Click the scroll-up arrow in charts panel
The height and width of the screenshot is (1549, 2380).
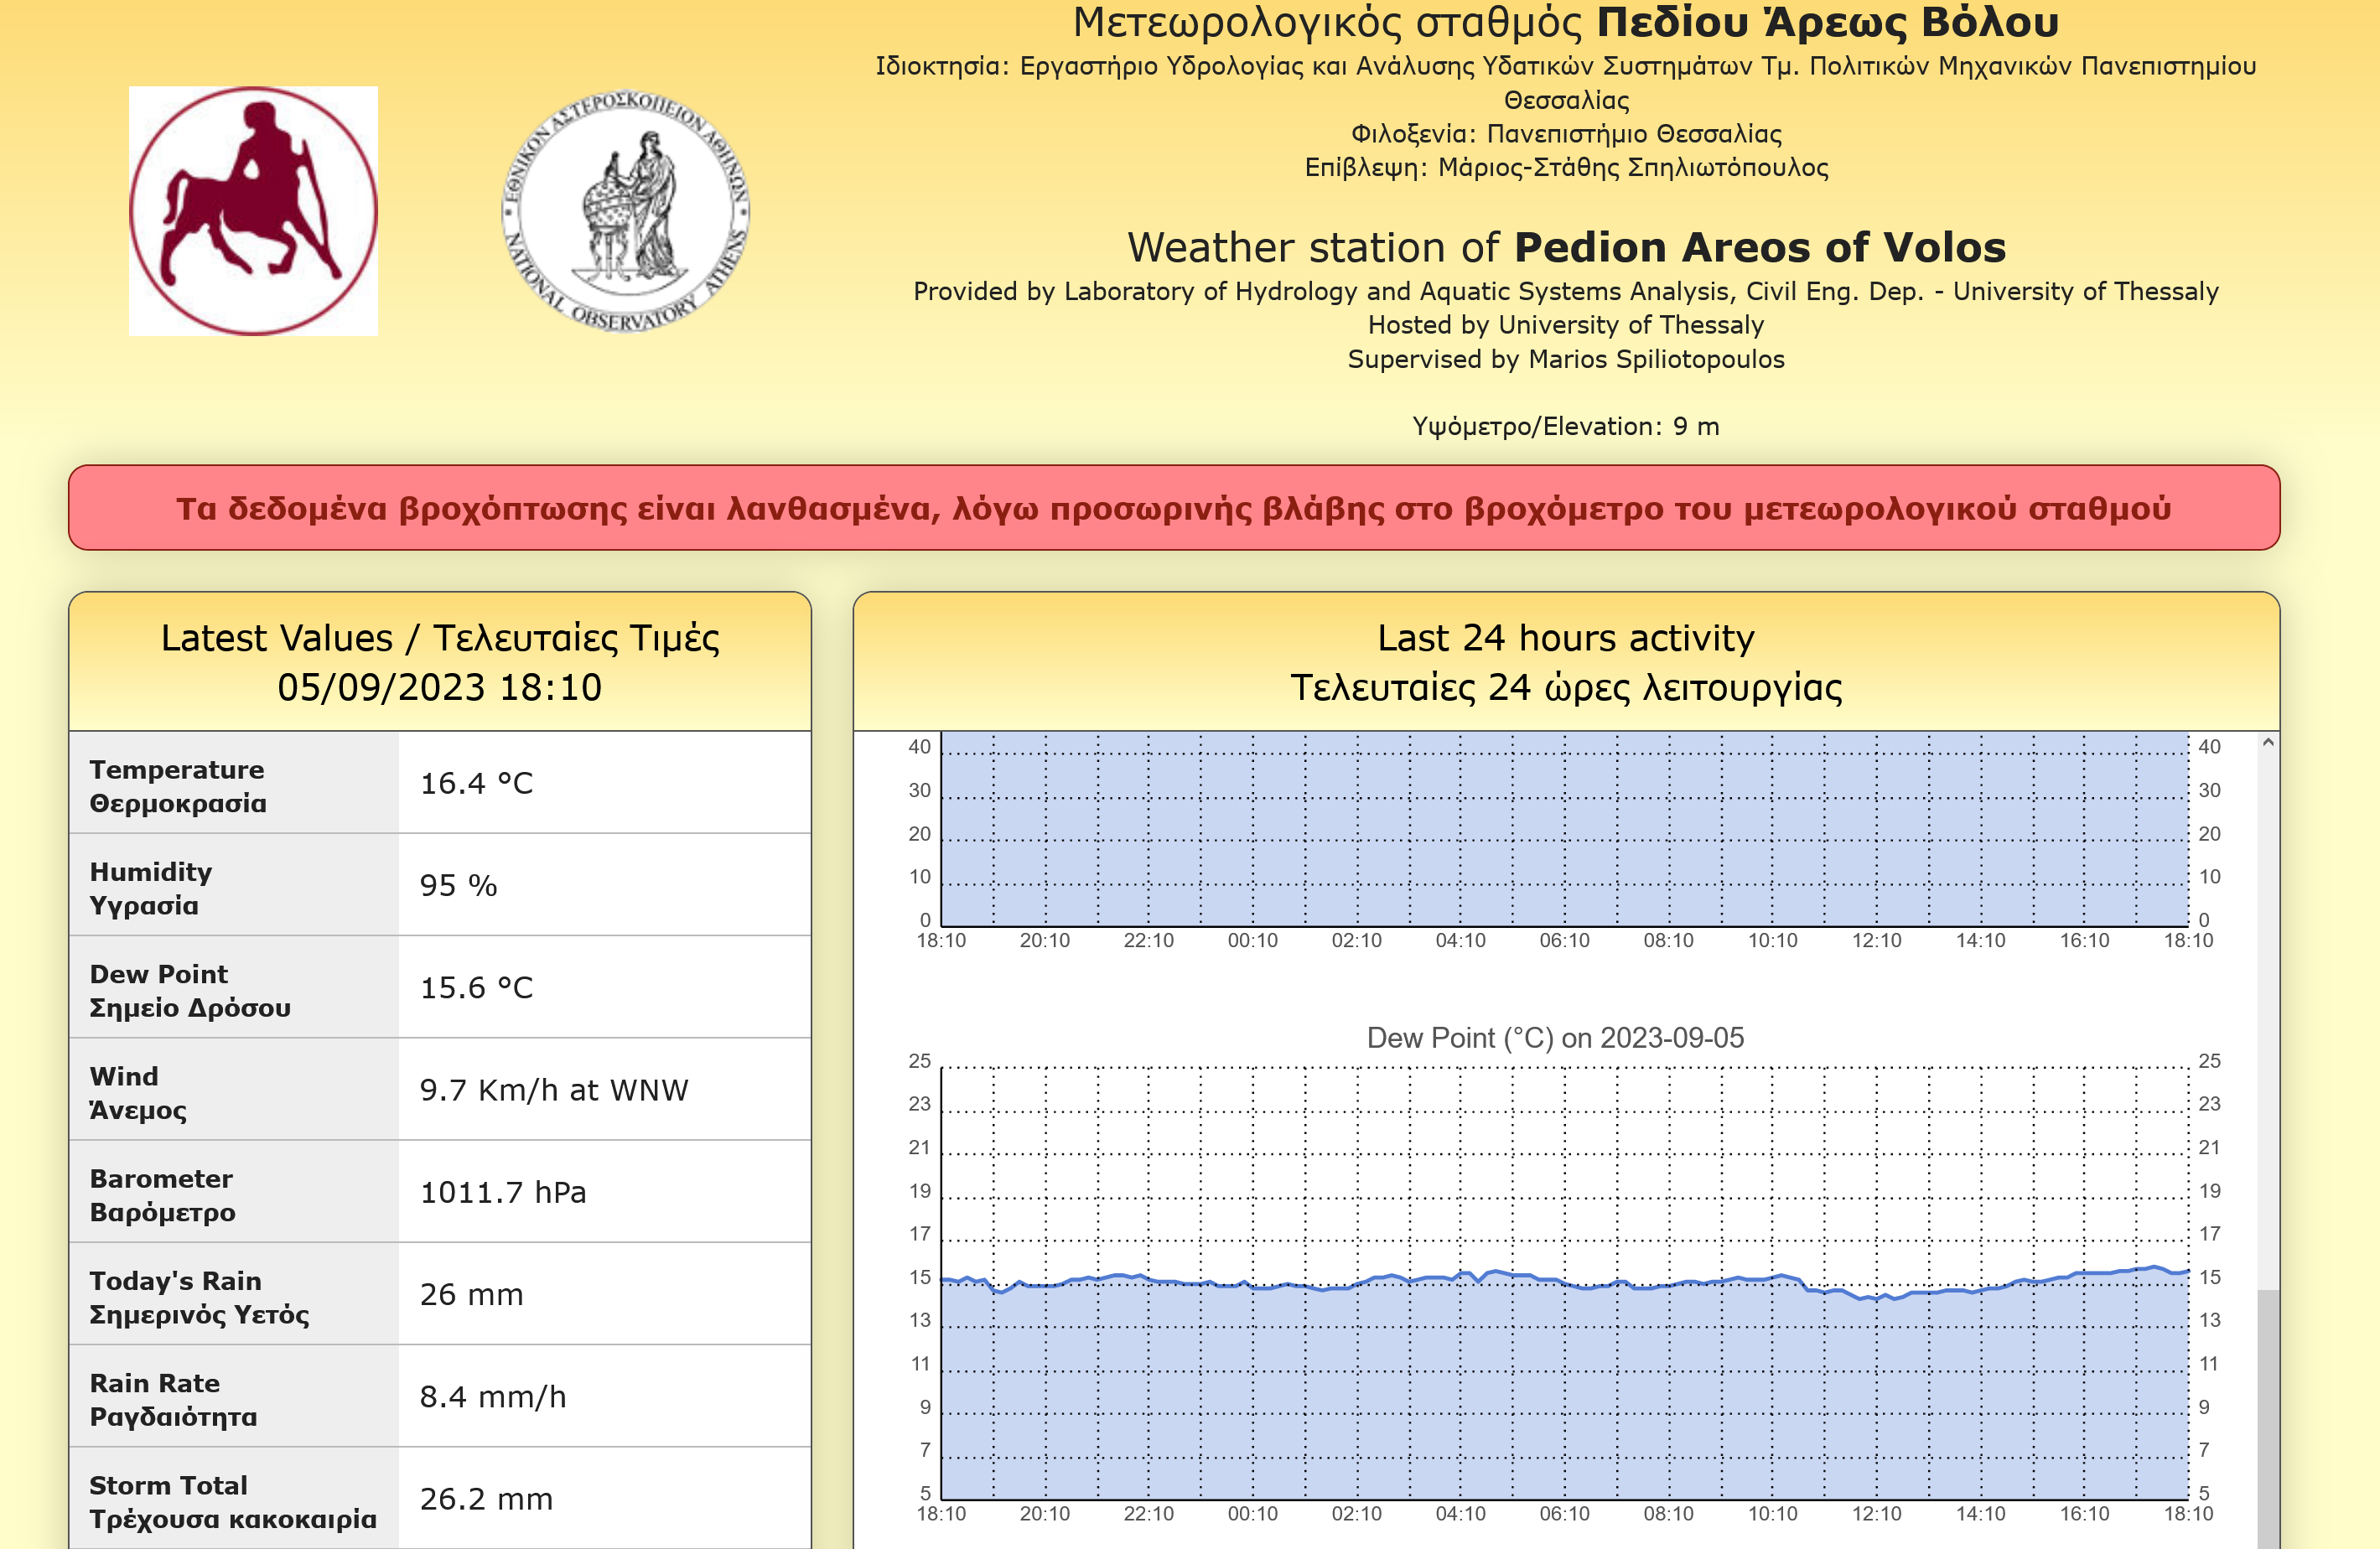click(2268, 743)
